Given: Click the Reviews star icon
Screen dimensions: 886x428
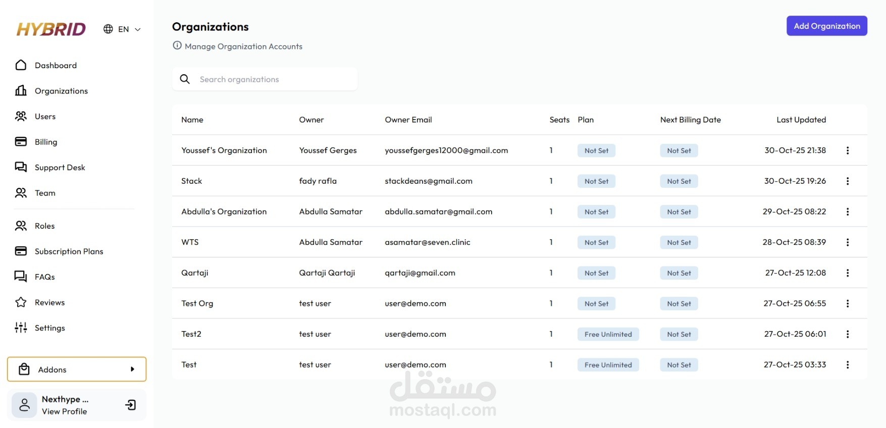Looking at the screenshot, I should [x=21, y=302].
